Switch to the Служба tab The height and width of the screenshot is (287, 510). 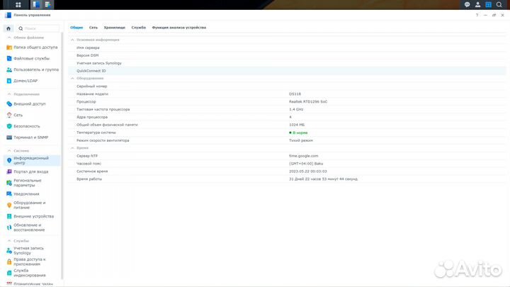click(x=139, y=28)
